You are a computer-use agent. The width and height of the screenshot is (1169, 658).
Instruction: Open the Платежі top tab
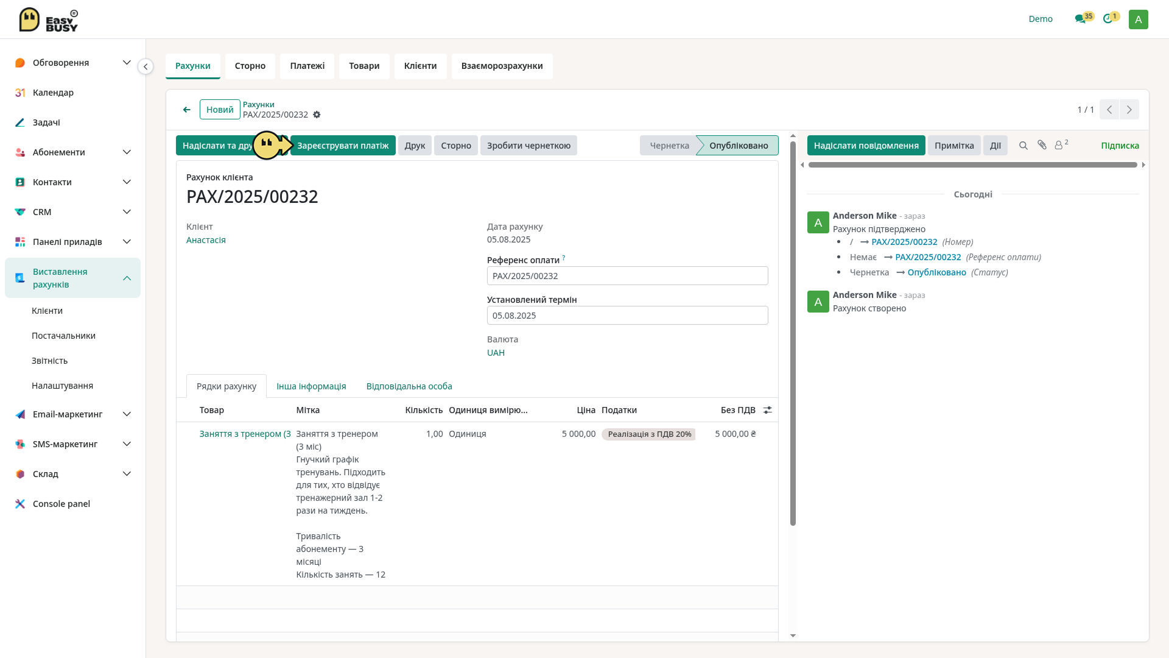(x=307, y=66)
